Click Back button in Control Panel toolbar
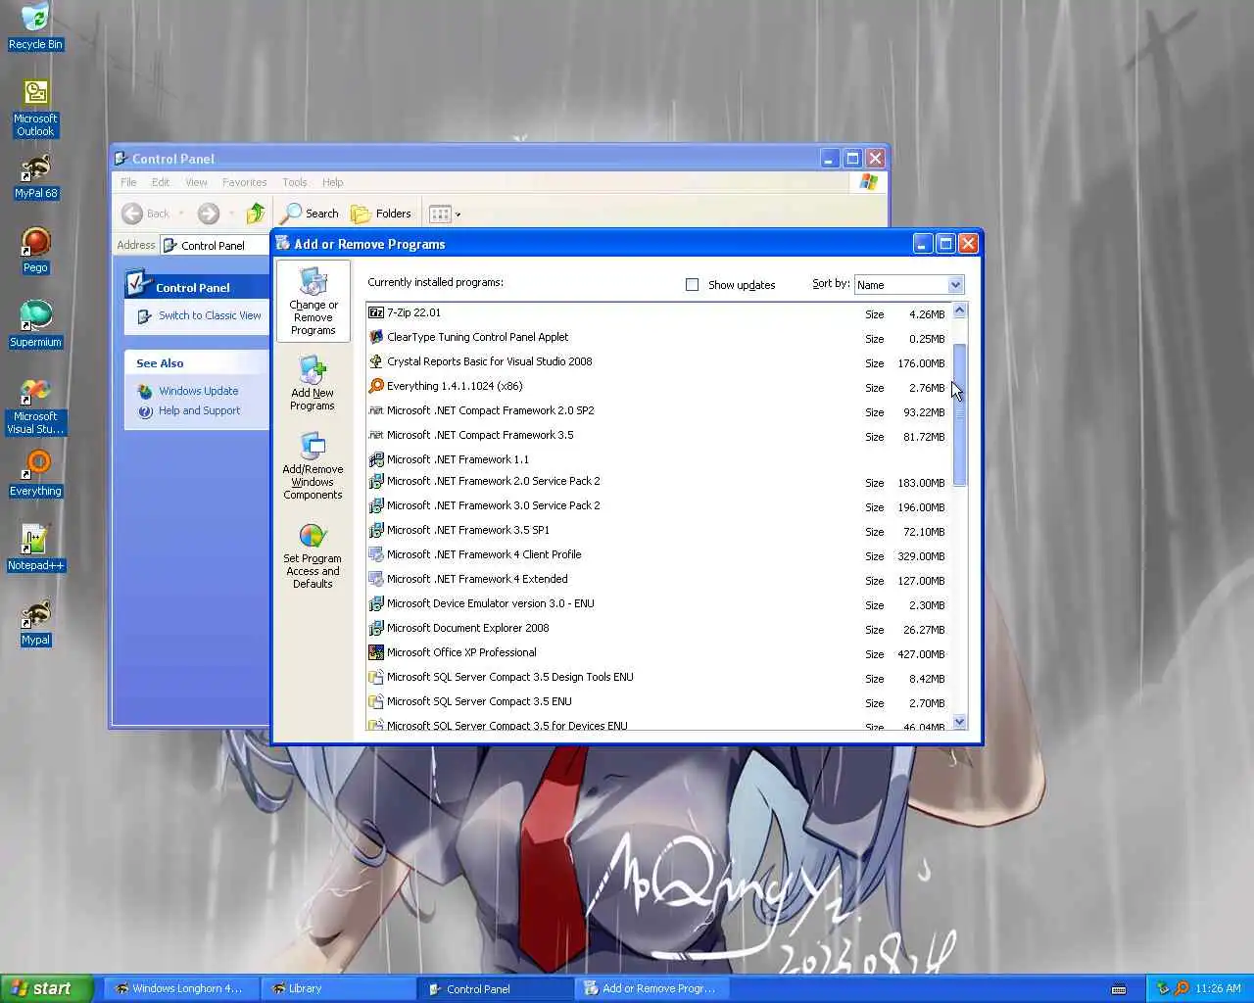Screen dimensions: 1254x1003 (145, 214)
